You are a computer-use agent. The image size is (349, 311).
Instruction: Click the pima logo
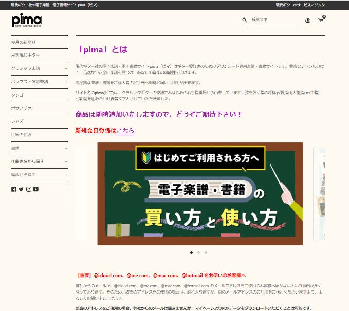(x=27, y=20)
